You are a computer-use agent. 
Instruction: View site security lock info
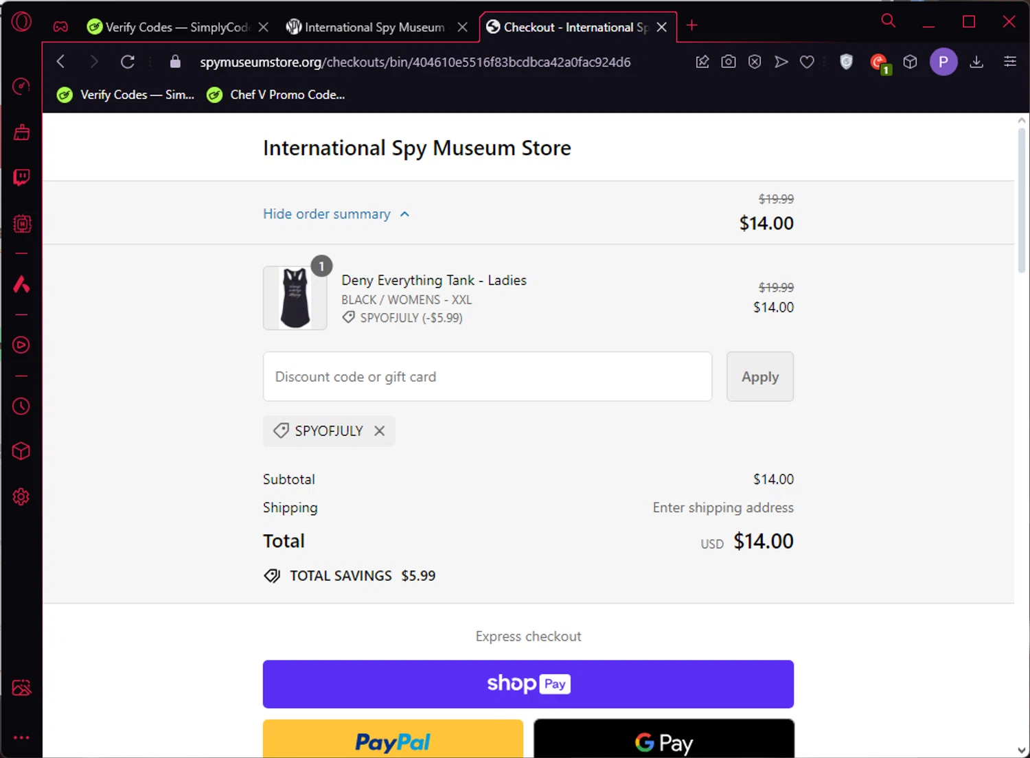pyautogui.click(x=175, y=62)
